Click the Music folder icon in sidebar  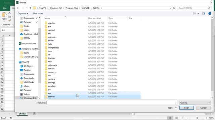[x=21, y=86]
